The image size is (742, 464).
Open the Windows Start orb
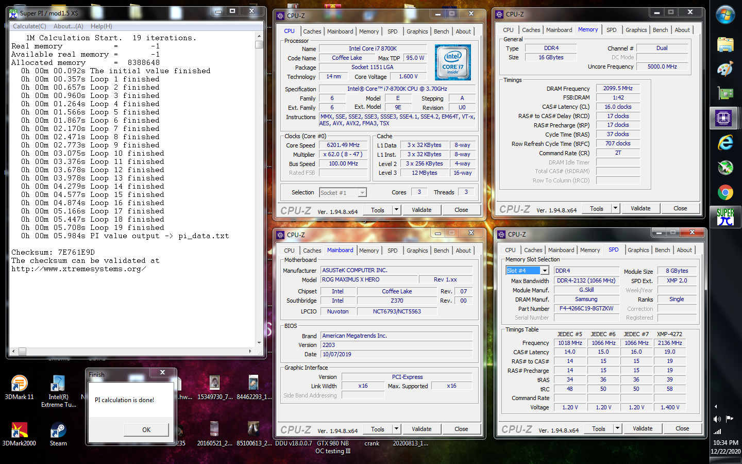pyautogui.click(x=725, y=14)
